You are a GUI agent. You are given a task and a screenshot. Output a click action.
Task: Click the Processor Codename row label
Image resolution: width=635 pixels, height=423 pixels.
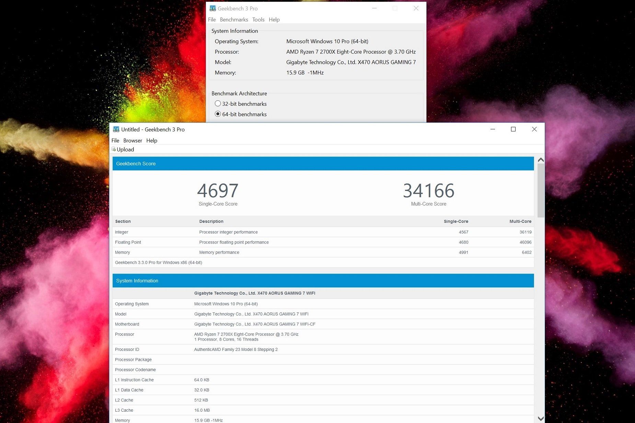pyautogui.click(x=135, y=370)
